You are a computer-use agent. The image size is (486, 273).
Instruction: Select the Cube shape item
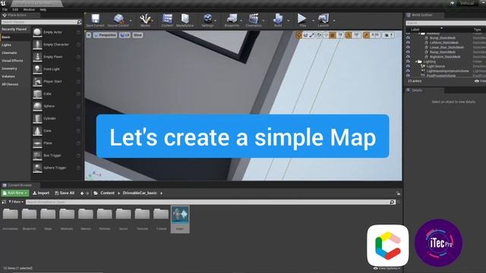tap(56, 94)
